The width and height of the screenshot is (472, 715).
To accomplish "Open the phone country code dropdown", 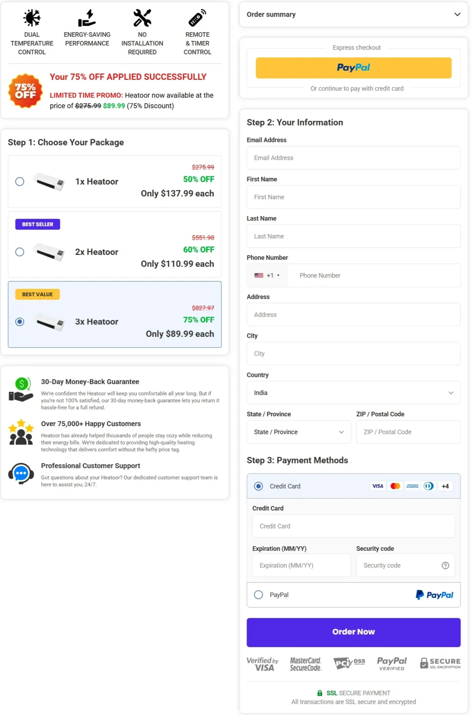I will (x=267, y=275).
